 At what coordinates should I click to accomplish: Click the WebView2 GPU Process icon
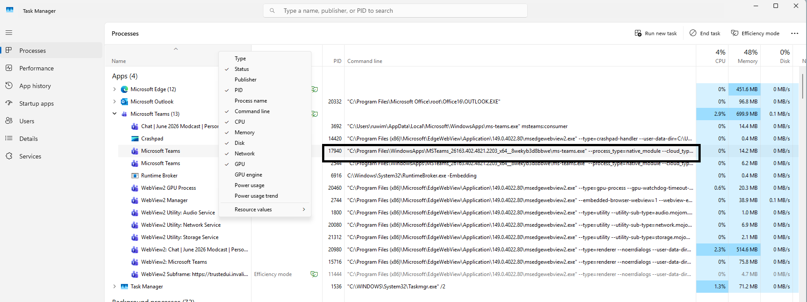coord(135,188)
